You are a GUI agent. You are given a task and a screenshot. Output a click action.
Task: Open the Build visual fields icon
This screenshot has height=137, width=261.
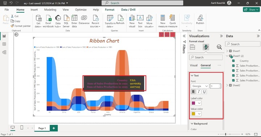192,47
